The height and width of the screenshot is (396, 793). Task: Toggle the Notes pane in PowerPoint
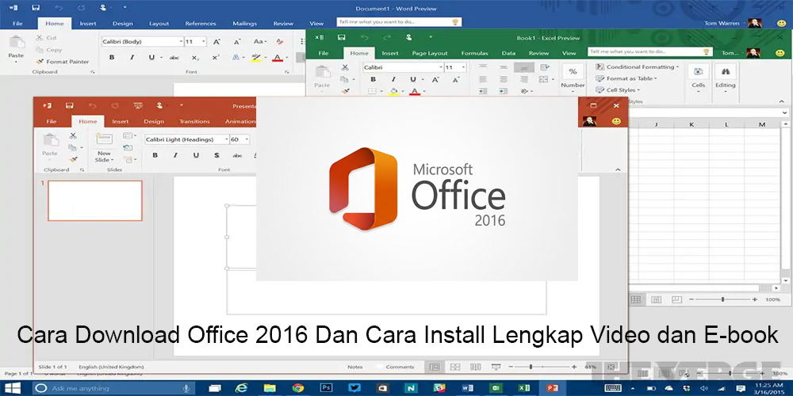pyautogui.click(x=355, y=367)
